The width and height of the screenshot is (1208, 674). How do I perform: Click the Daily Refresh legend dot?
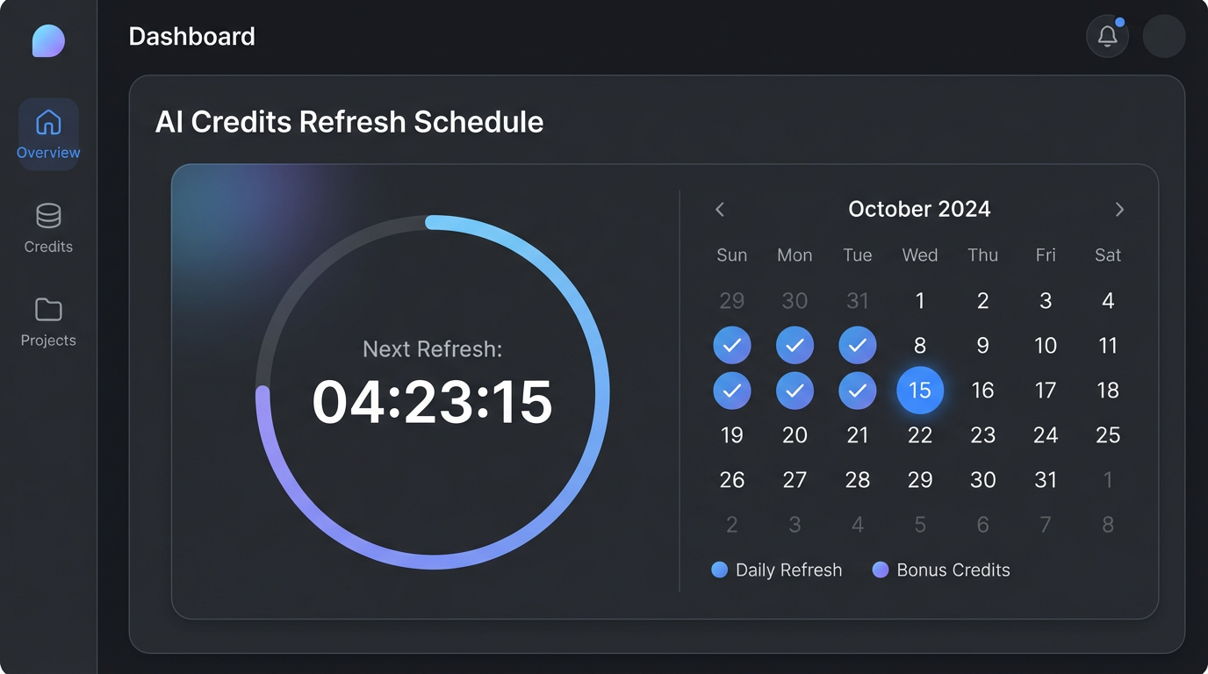720,570
